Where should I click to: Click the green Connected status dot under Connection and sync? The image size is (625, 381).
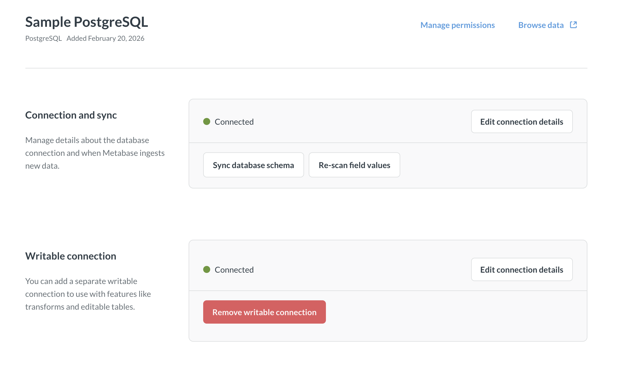click(x=207, y=121)
